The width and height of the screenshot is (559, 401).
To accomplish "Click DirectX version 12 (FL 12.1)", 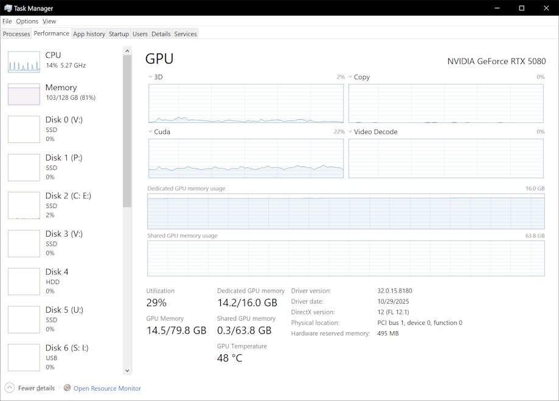I will point(393,312).
